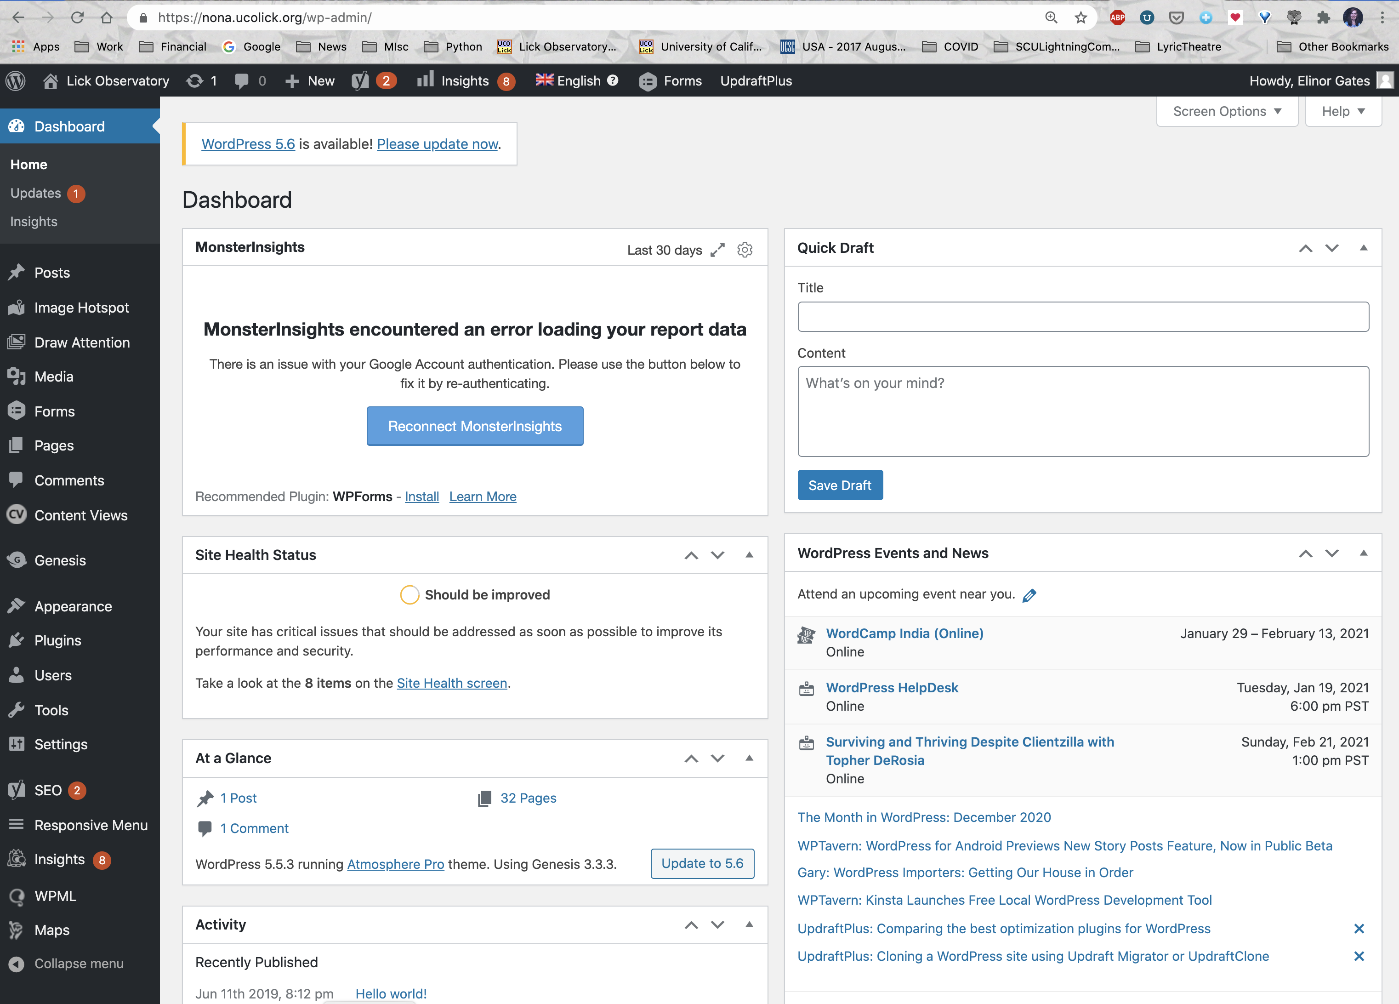Screen dimensions: 1399x1004
Task: Click the WordPress logo in admin bar
Action: pos(16,81)
